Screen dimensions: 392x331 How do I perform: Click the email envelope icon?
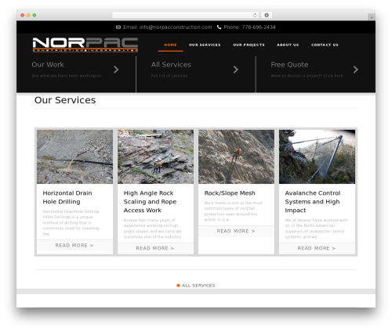coord(118,27)
